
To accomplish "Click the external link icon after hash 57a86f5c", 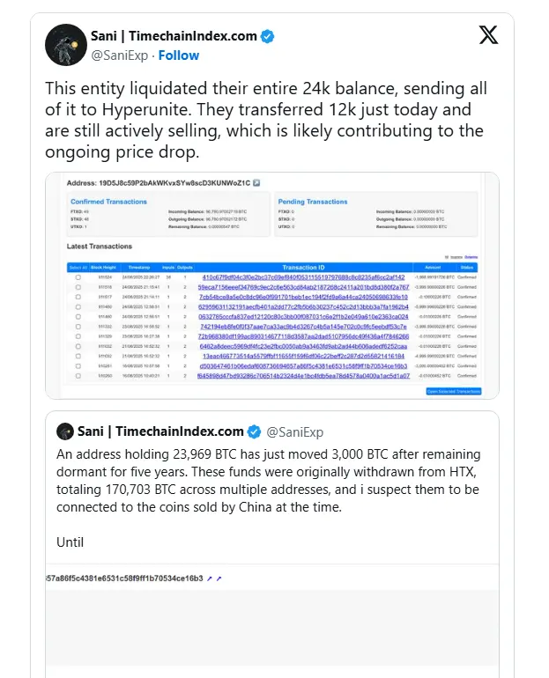I will (x=210, y=579).
